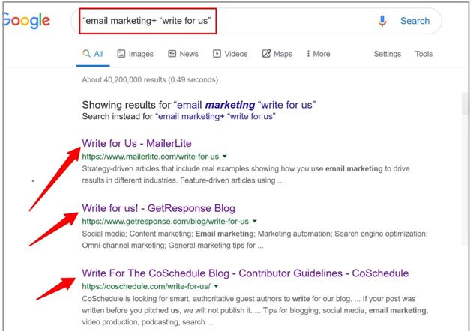This screenshot has height=331, width=473.
Task: Open the Write for Us - MailerLite result
Action: [x=137, y=143]
